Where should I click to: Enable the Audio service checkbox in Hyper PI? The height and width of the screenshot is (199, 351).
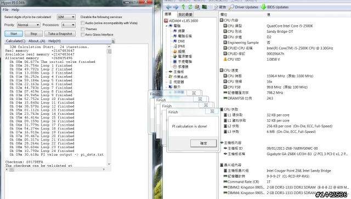pos(83,23)
